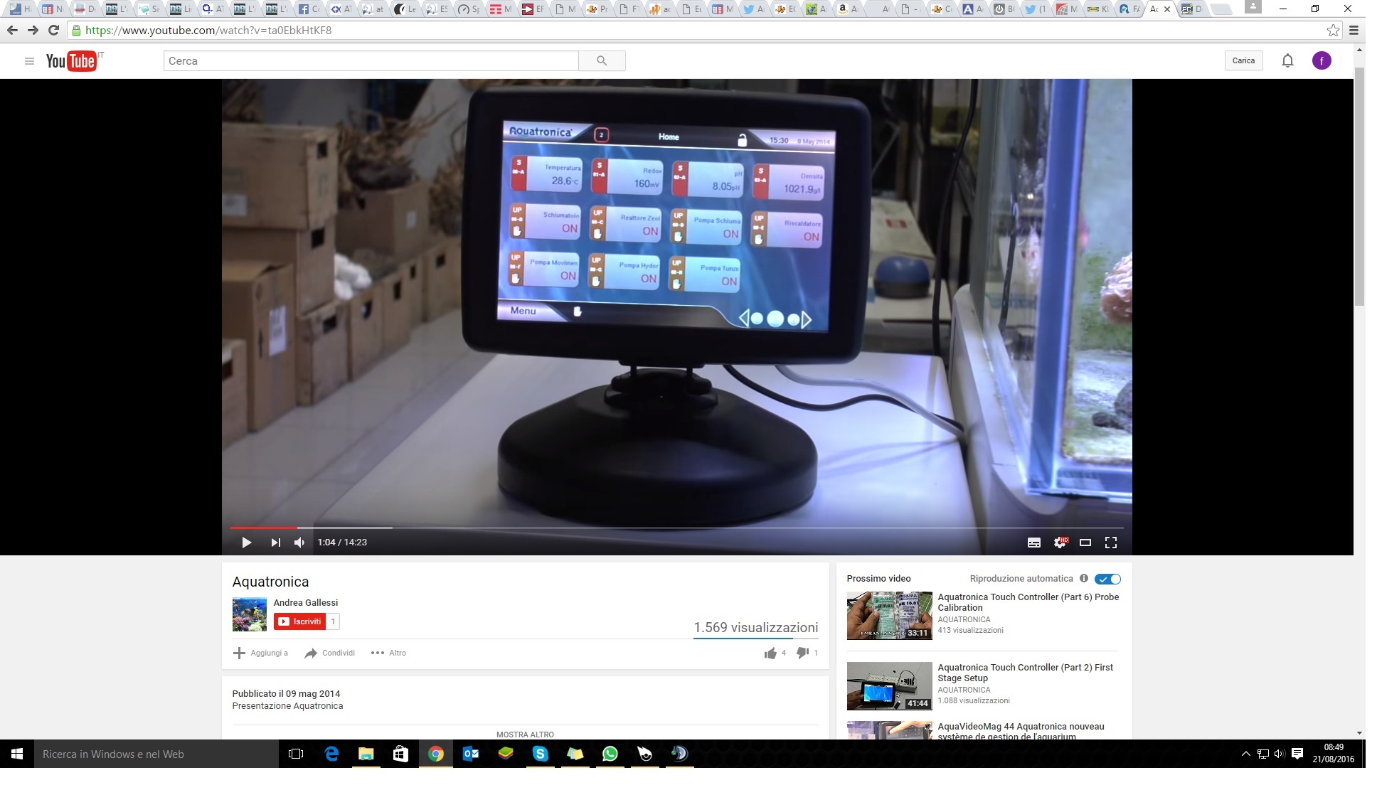Open Task View in taskbar
Screen dimensions: 1377x785
pos(296,754)
